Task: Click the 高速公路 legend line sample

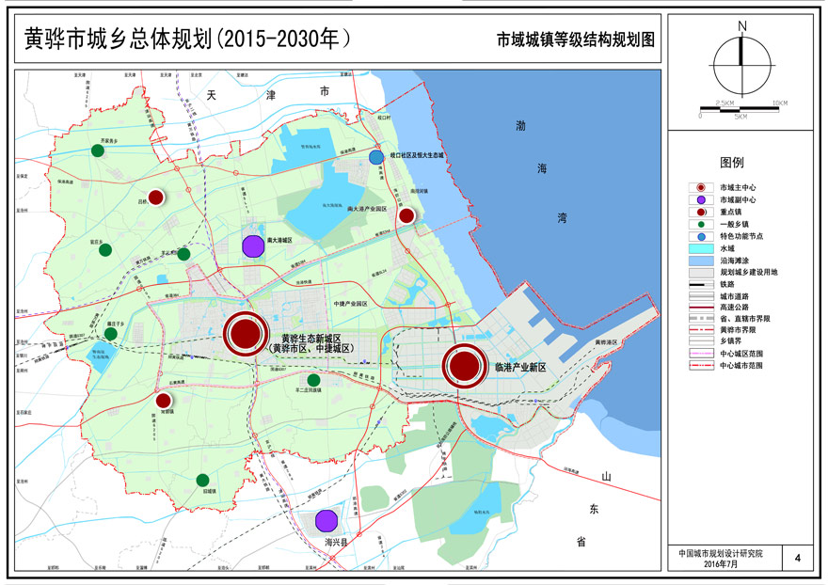Action: (x=701, y=308)
